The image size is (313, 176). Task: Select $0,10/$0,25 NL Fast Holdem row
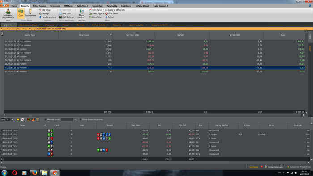tap(154, 42)
